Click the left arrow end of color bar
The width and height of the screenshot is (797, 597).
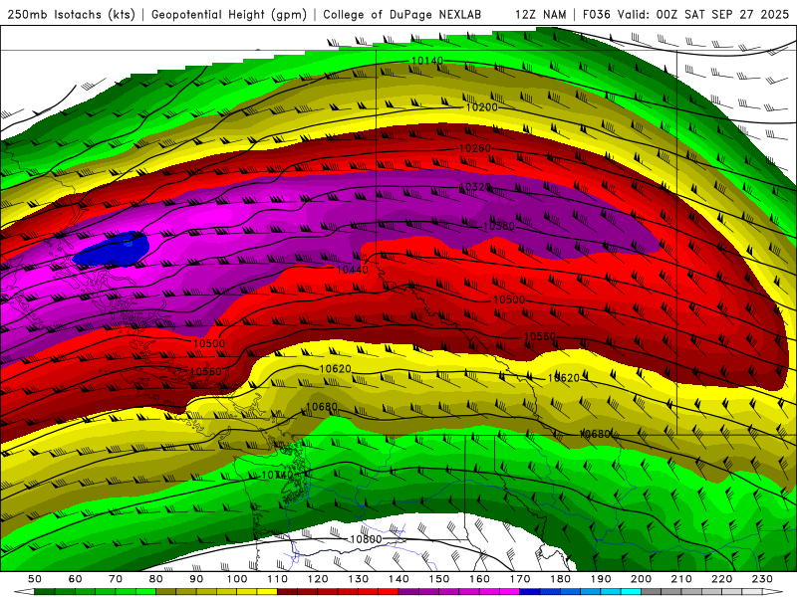pos(24,592)
